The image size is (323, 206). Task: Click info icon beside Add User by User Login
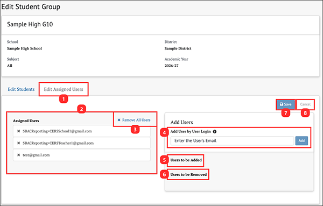click(215, 131)
